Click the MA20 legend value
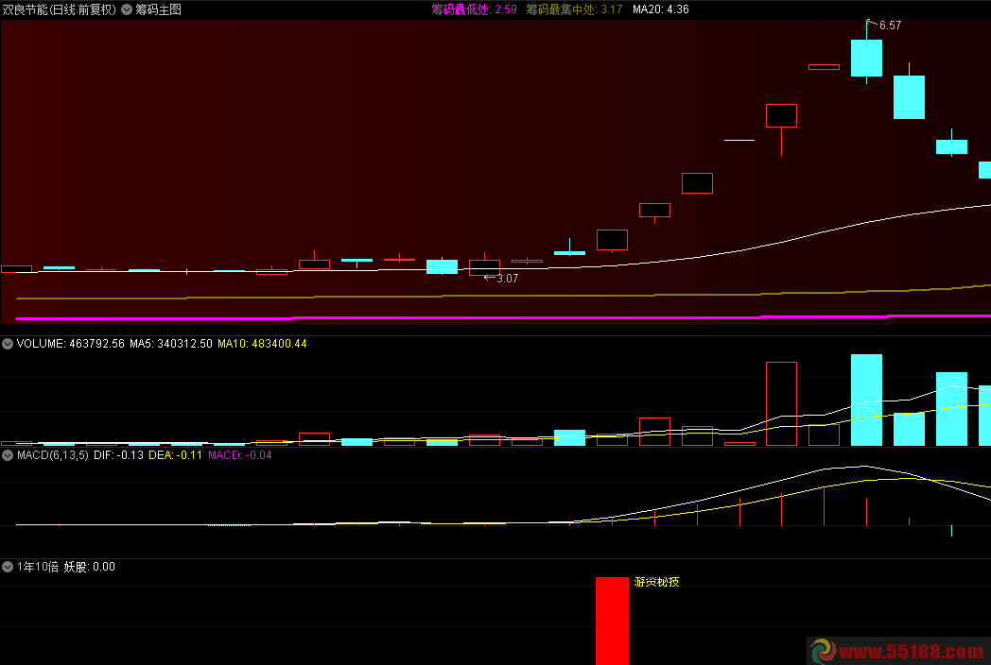Image resolution: width=991 pixels, height=665 pixels. tap(660, 9)
